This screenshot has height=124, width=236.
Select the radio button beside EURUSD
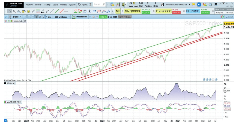click(x=184, y=11)
